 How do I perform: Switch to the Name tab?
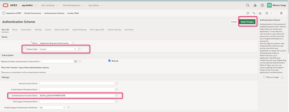15,30
